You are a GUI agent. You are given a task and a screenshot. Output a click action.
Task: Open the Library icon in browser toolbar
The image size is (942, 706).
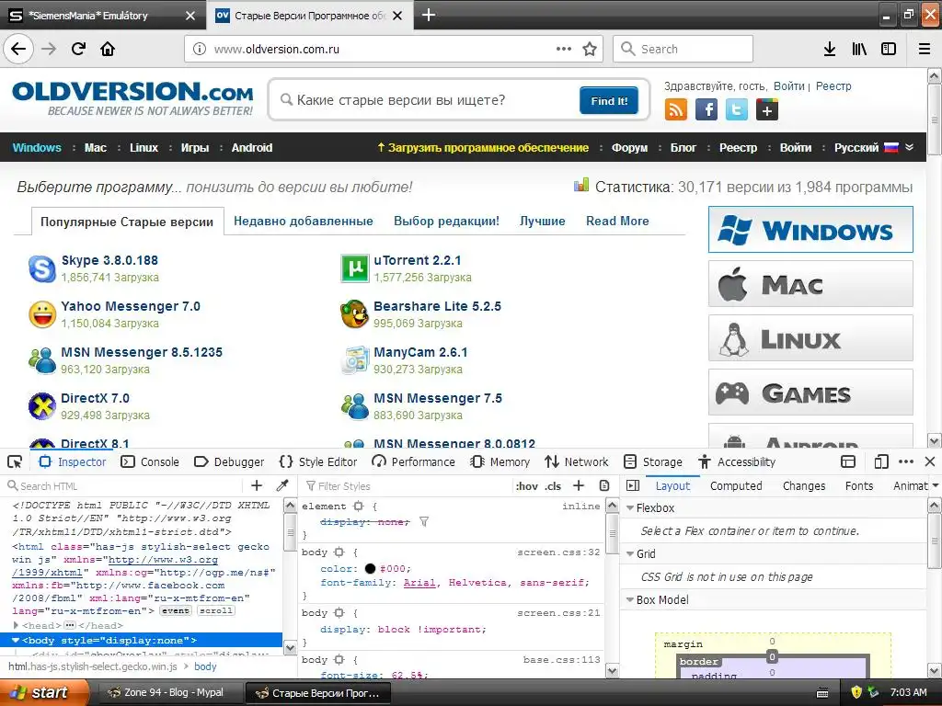tap(859, 49)
